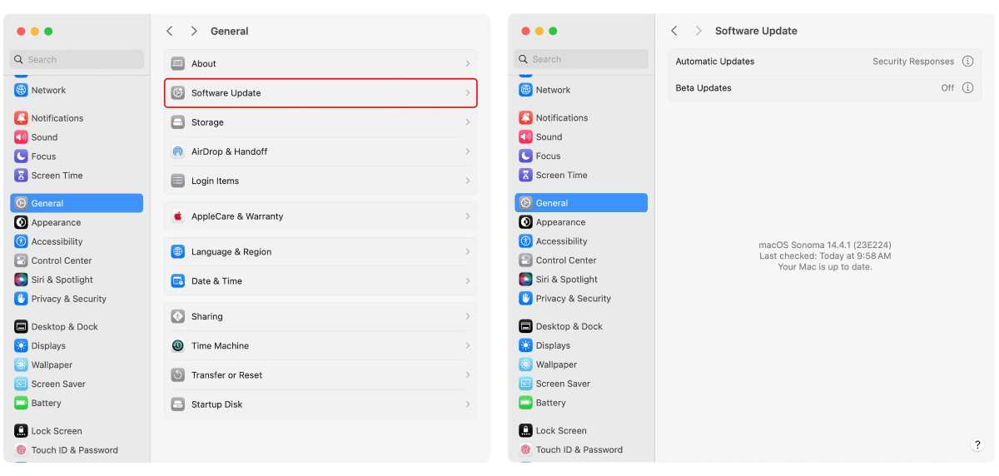
Task: Click Accessibility icon in right window sidebar
Action: tap(525, 241)
